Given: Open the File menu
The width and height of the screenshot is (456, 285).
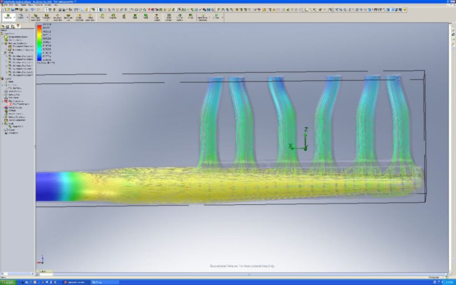Looking at the screenshot, I should pos(6,5).
